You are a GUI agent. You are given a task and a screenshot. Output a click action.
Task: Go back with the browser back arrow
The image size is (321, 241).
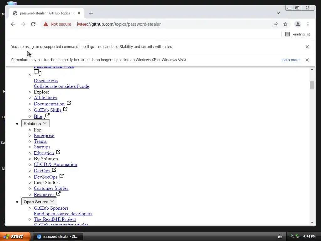point(13,24)
